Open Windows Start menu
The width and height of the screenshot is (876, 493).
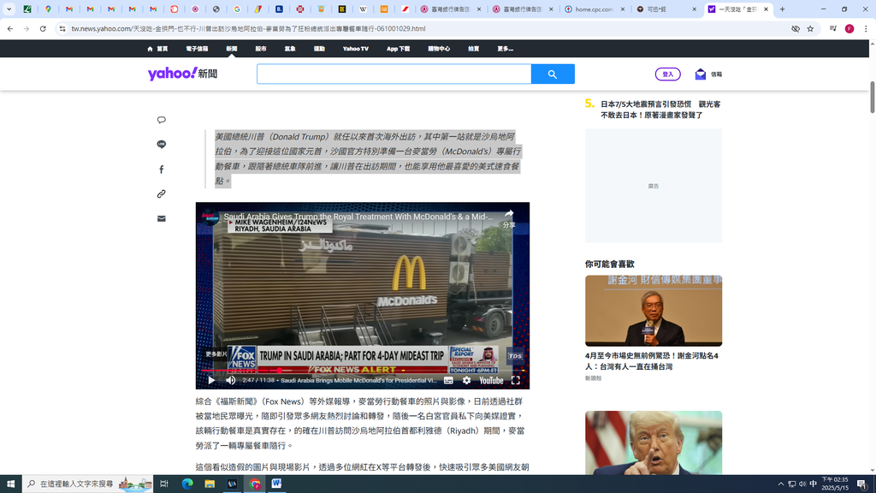10,484
